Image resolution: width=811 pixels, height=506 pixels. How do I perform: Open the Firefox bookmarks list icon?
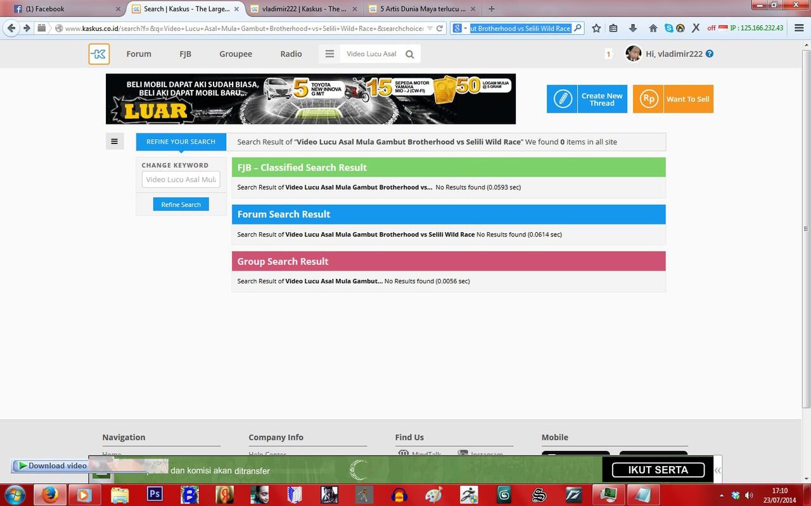[613, 28]
